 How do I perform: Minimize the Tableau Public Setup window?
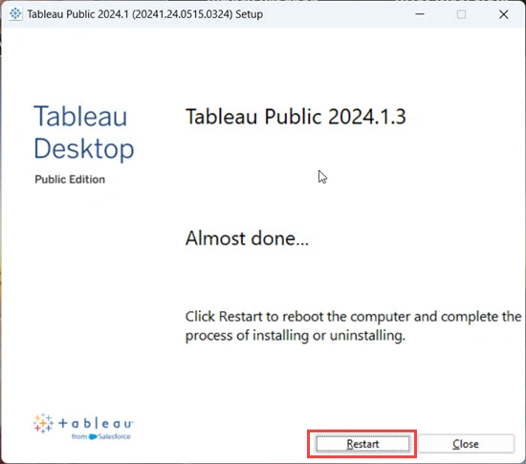coord(420,14)
